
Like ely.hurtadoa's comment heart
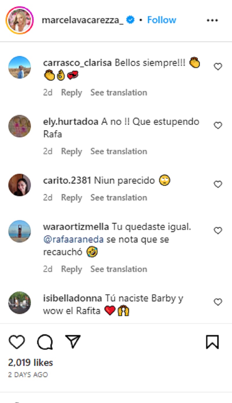click(218, 125)
